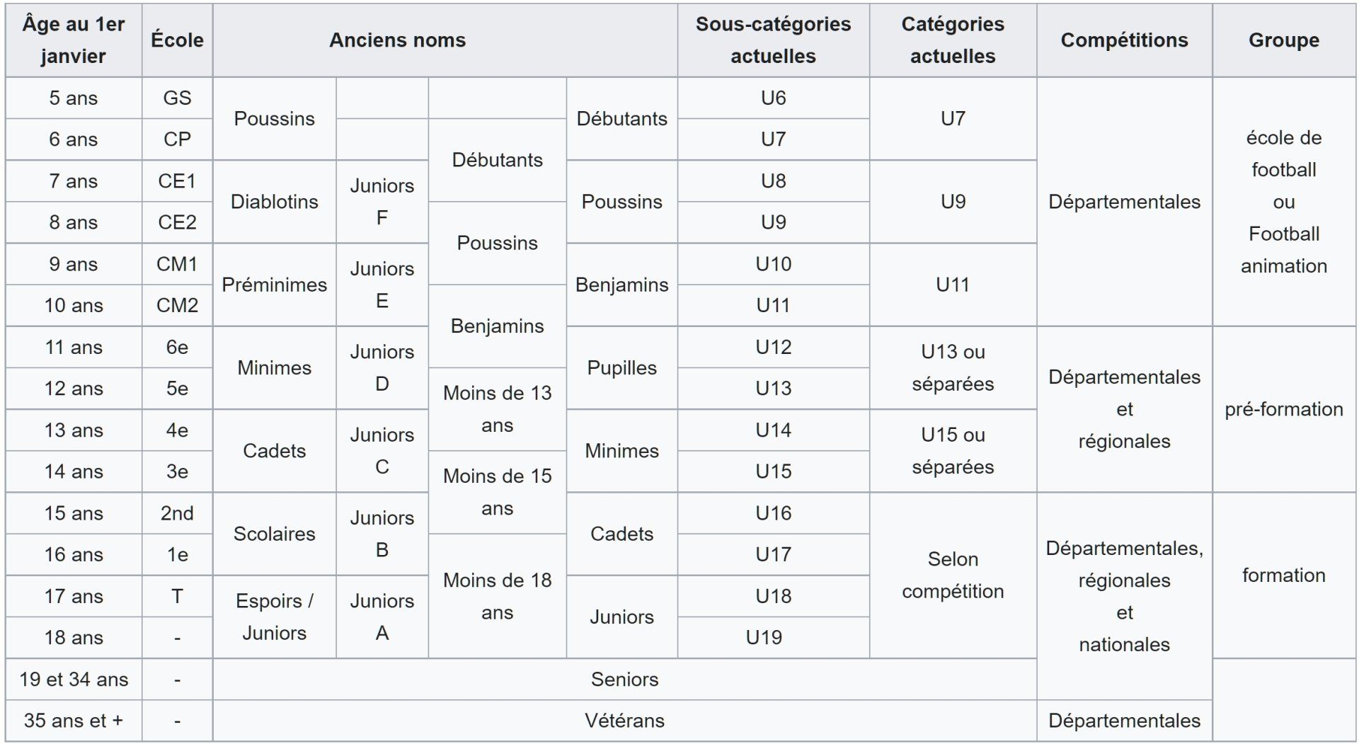Click the 'Sous-catégories actuelles' header

click(x=773, y=40)
